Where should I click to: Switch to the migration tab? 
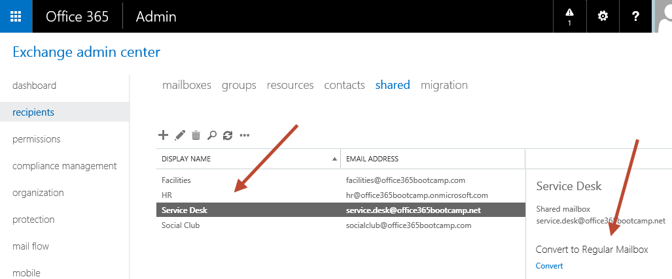click(x=444, y=85)
